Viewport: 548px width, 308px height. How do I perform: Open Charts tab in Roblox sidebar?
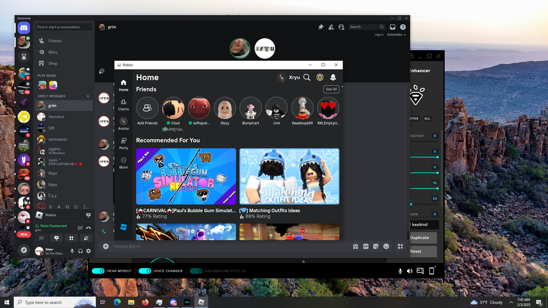tap(123, 105)
